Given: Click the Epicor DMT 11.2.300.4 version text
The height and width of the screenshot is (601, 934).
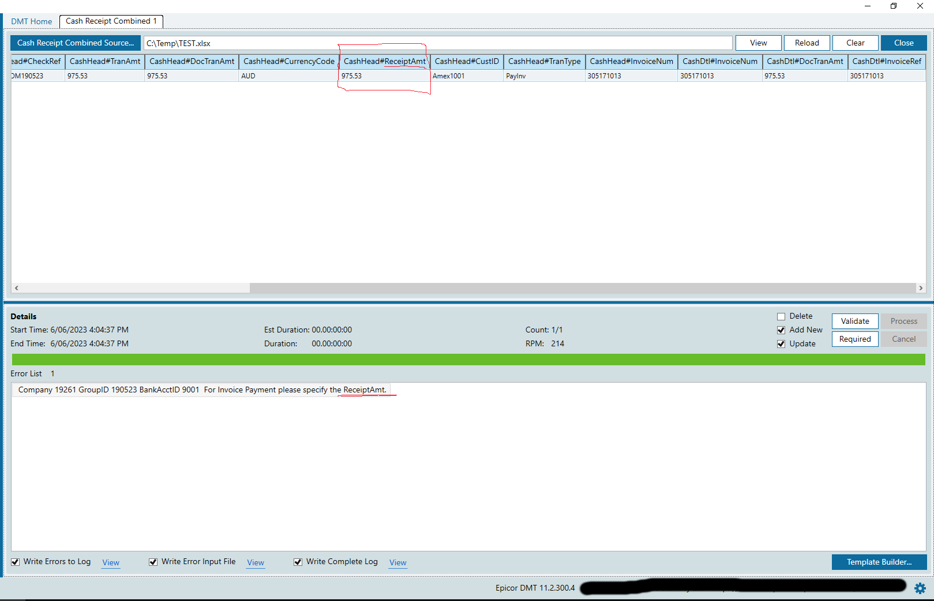Looking at the screenshot, I should 535,588.
